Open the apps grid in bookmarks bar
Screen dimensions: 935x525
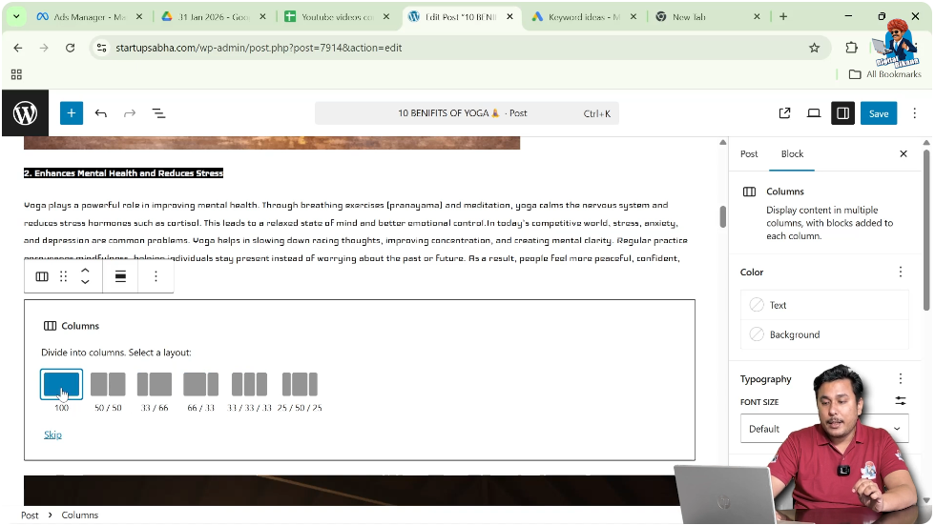tap(16, 74)
